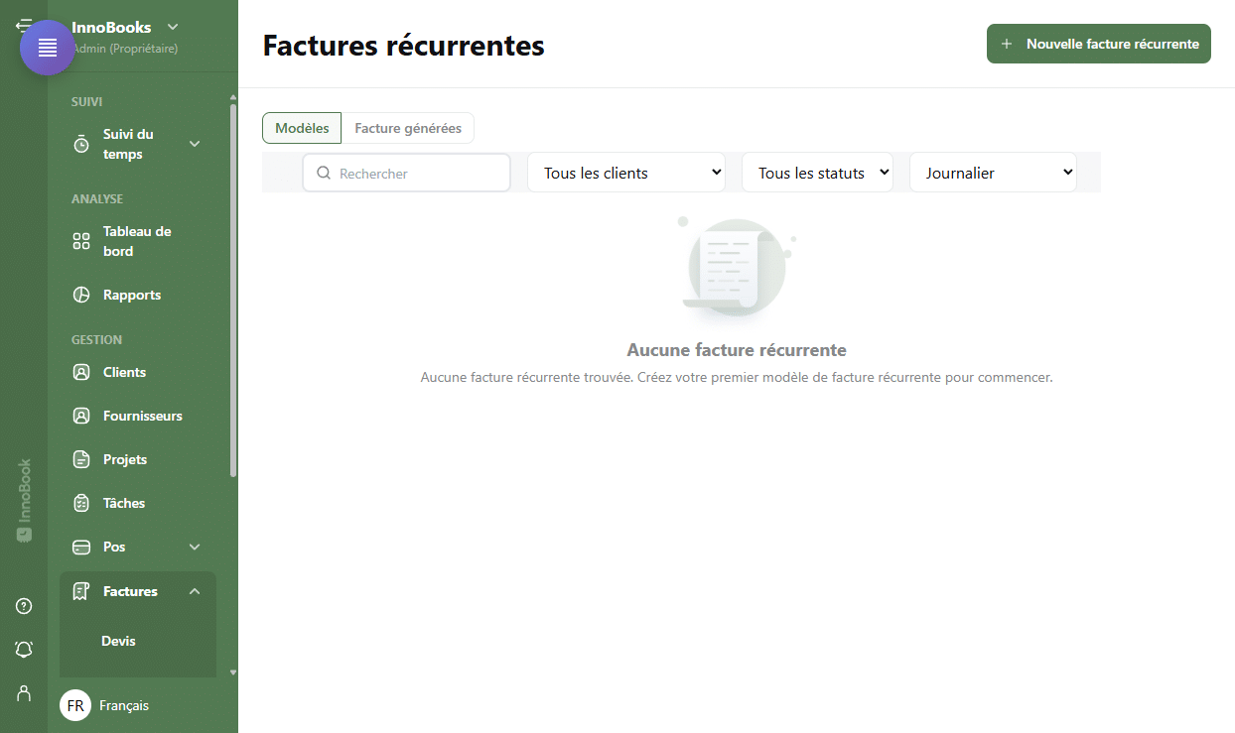Open the user profile icon

(24, 693)
